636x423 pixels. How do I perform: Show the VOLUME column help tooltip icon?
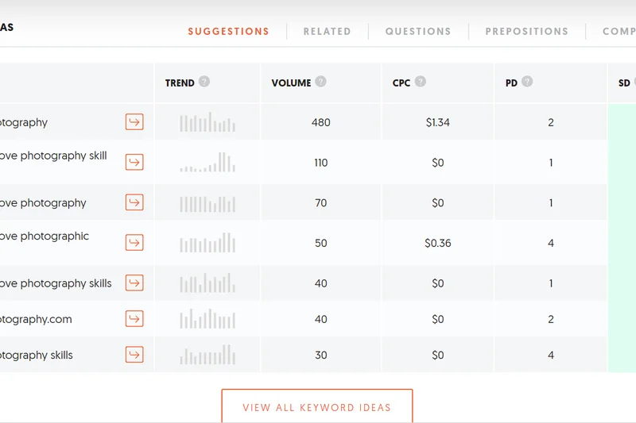(x=321, y=82)
